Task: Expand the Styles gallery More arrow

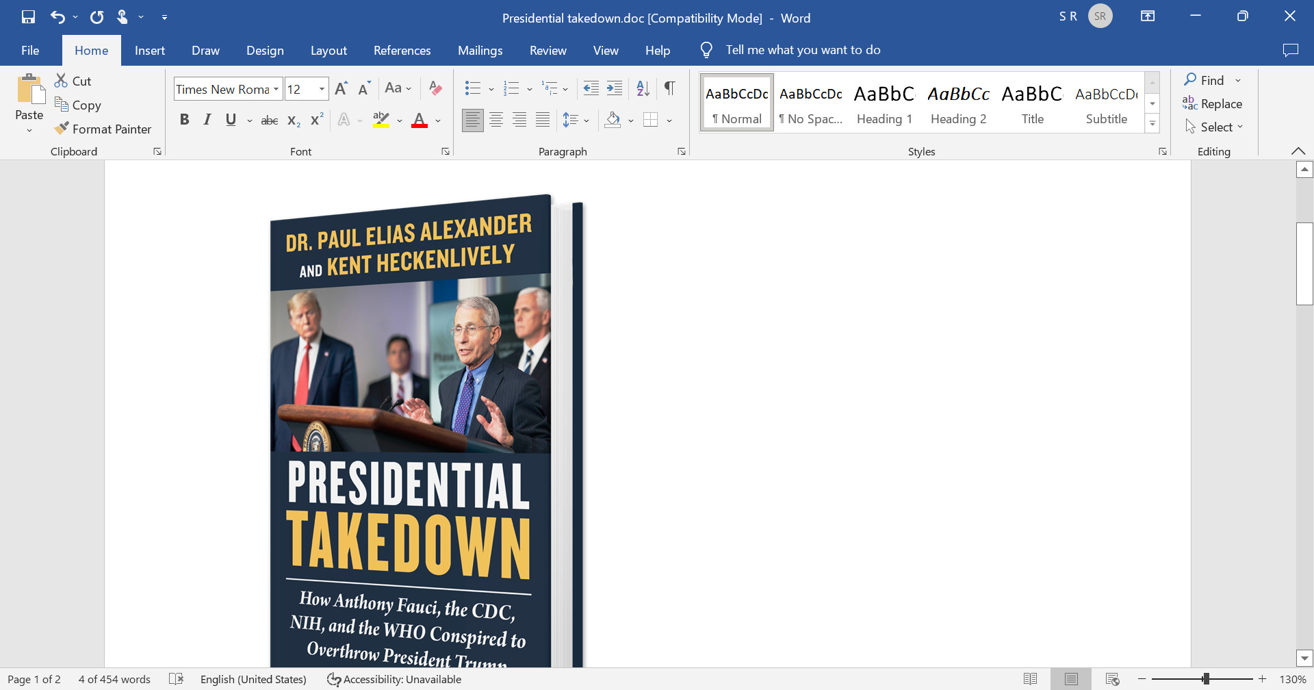Action: (x=1152, y=124)
